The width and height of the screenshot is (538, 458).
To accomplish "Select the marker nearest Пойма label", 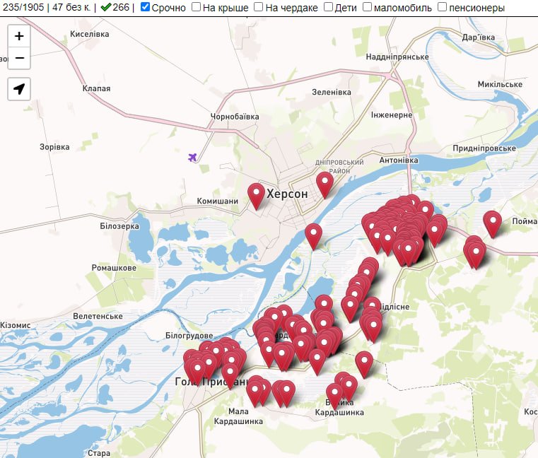I will [x=492, y=222].
